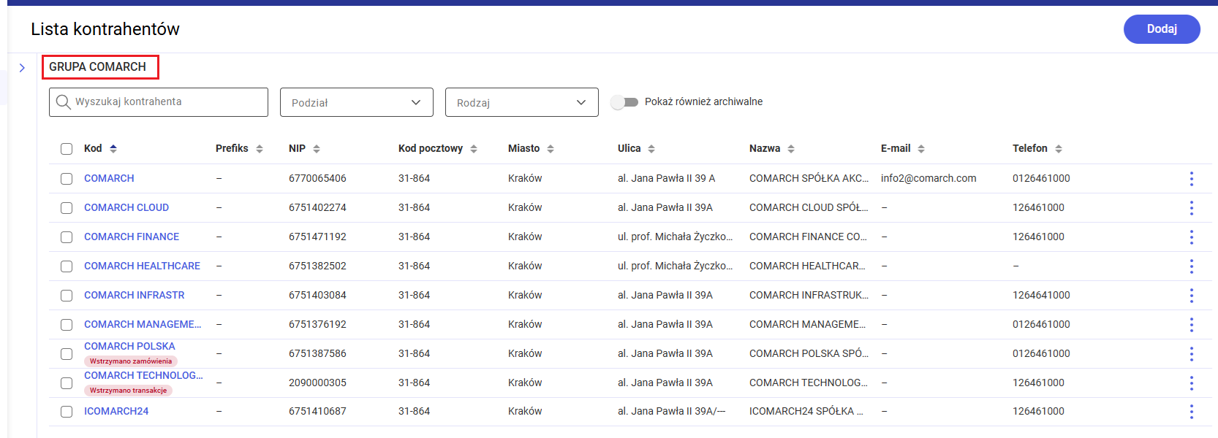Screen dimensions: 1218x438
Task: Toggle 'Pokaż również archiwalne' switch
Action: 624,102
